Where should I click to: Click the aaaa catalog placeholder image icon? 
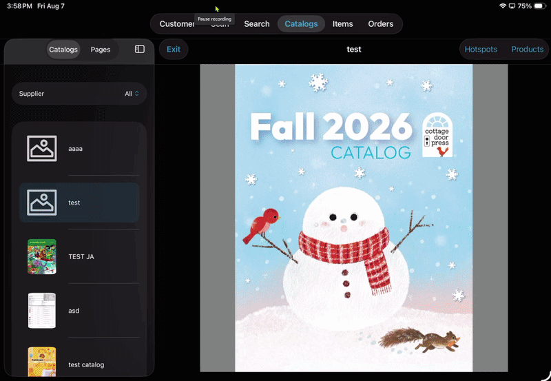(x=42, y=148)
